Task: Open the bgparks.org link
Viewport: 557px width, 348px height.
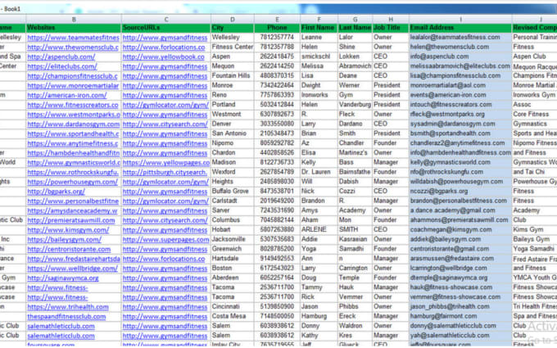Action: 57,191
